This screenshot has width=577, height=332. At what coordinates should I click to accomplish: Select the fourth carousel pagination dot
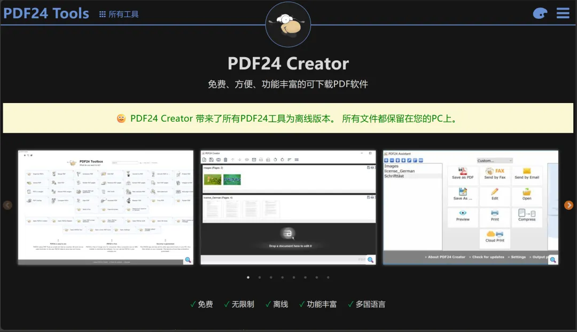[282, 277]
